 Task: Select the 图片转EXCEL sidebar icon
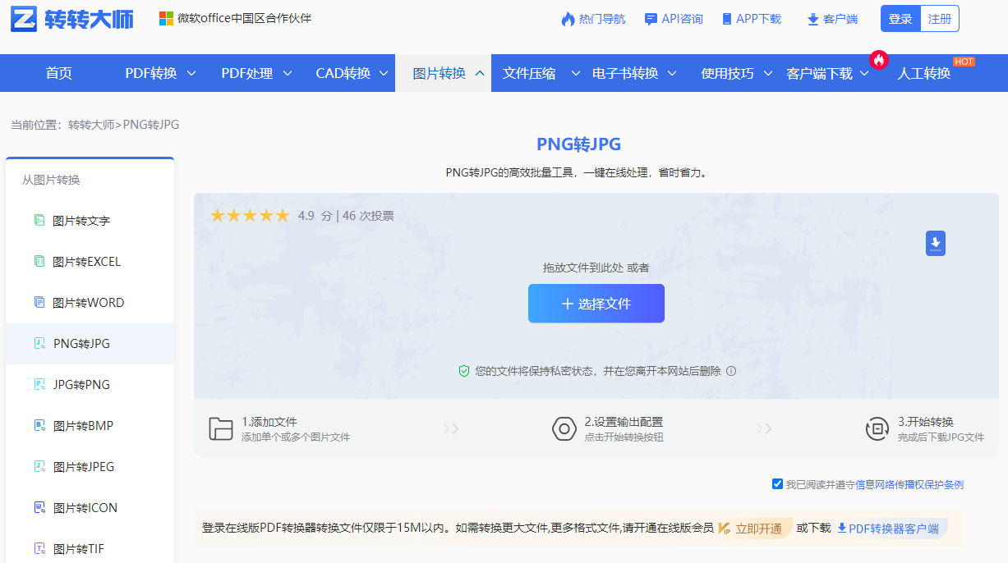point(39,260)
